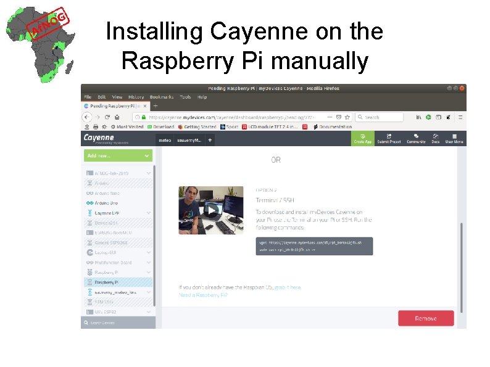The width and height of the screenshot is (490, 367).
Task: Open the LCD module TFT 2.4 bookmark
Action: coord(270,127)
